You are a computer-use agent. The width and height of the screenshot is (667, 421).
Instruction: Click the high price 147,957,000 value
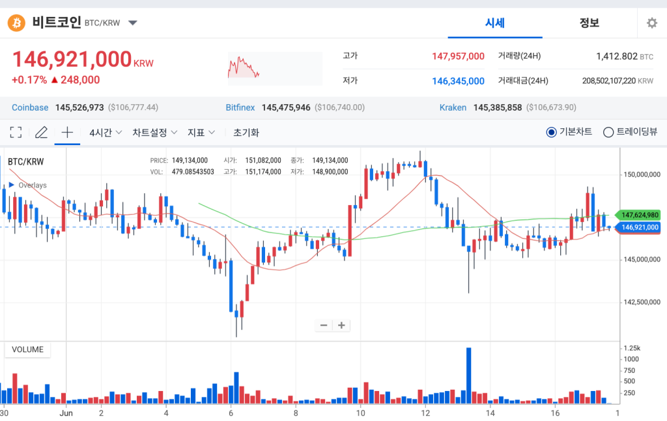(458, 56)
